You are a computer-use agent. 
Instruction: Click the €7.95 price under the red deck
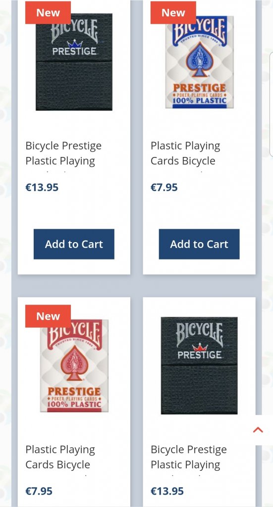tap(39, 491)
